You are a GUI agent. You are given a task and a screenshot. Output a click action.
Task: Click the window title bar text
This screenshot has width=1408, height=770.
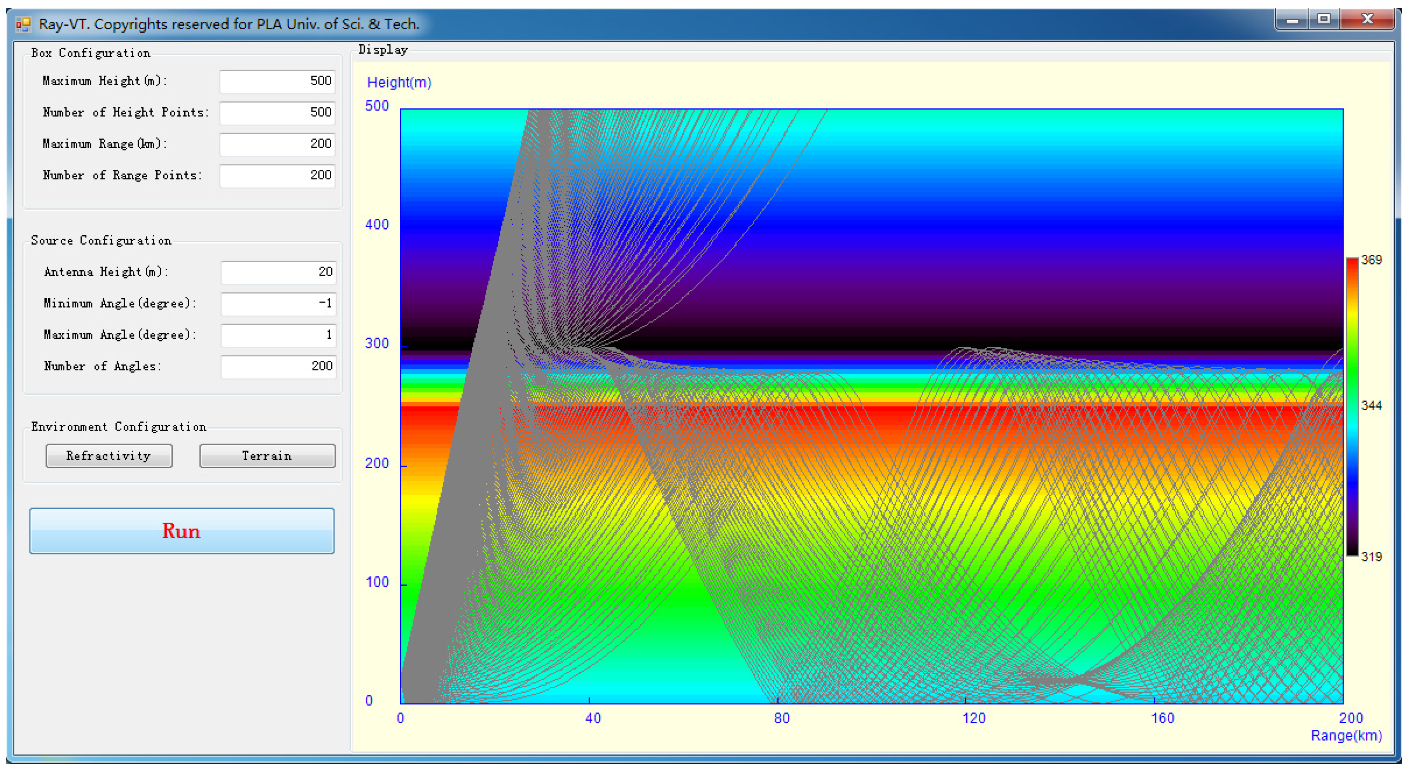[x=229, y=24]
